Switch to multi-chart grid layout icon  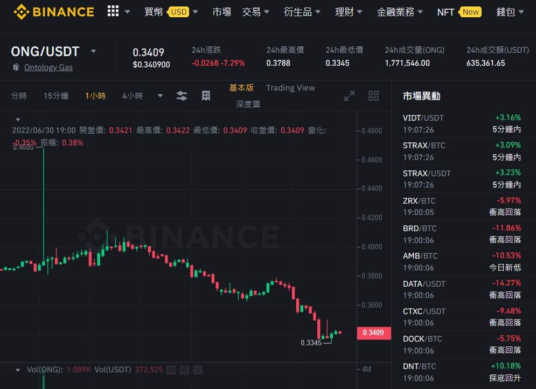pyautogui.click(x=373, y=96)
